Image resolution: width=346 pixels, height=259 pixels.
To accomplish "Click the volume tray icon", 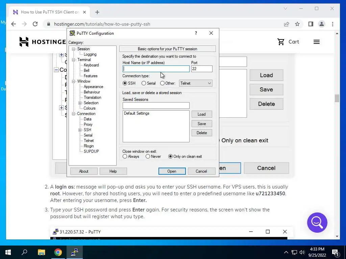I will 302,252.
